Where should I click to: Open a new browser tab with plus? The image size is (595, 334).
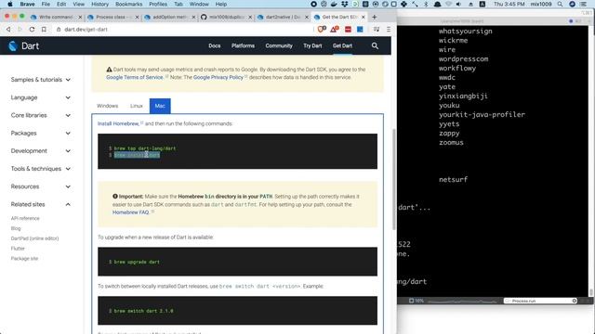point(374,17)
